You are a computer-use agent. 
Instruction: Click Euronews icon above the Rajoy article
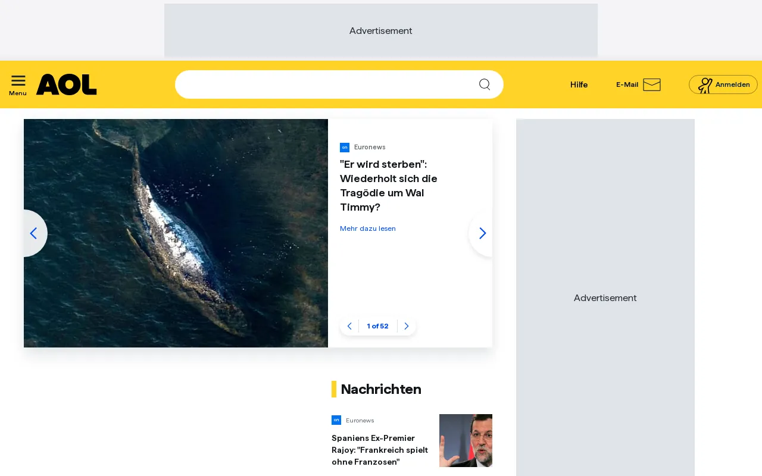[336, 420]
